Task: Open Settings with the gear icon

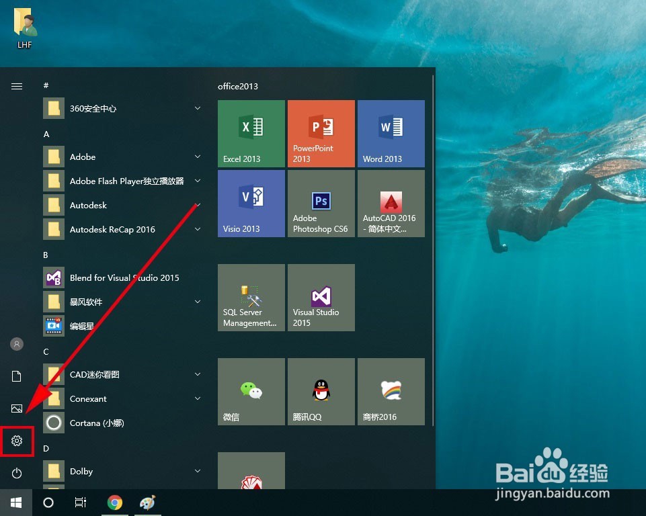Action: click(x=16, y=441)
